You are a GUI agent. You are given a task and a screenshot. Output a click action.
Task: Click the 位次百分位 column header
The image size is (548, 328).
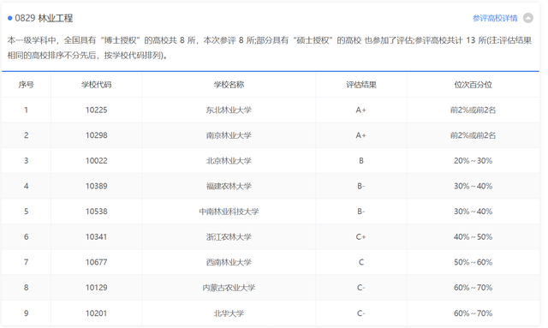click(474, 85)
